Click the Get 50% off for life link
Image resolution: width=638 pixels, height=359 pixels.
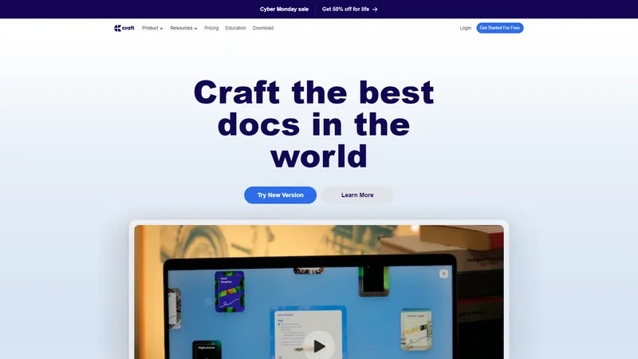[349, 9]
